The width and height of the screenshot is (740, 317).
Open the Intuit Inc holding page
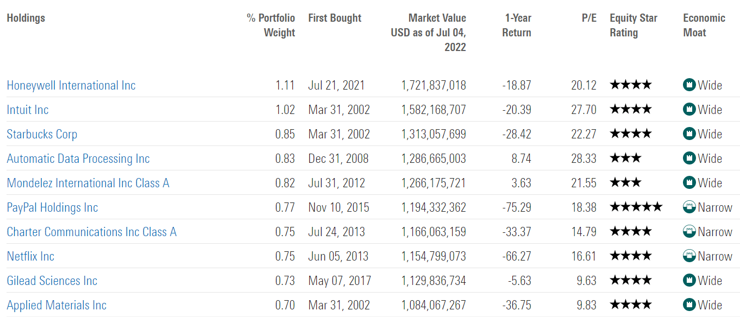(x=28, y=110)
